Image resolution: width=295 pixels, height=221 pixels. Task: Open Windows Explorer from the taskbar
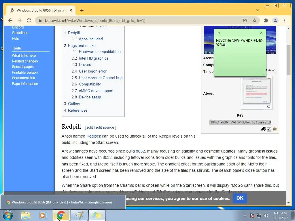[26, 215]
